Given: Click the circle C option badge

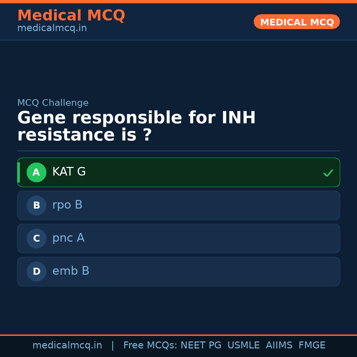Looking at the screenshot, I should coord(36,238).
